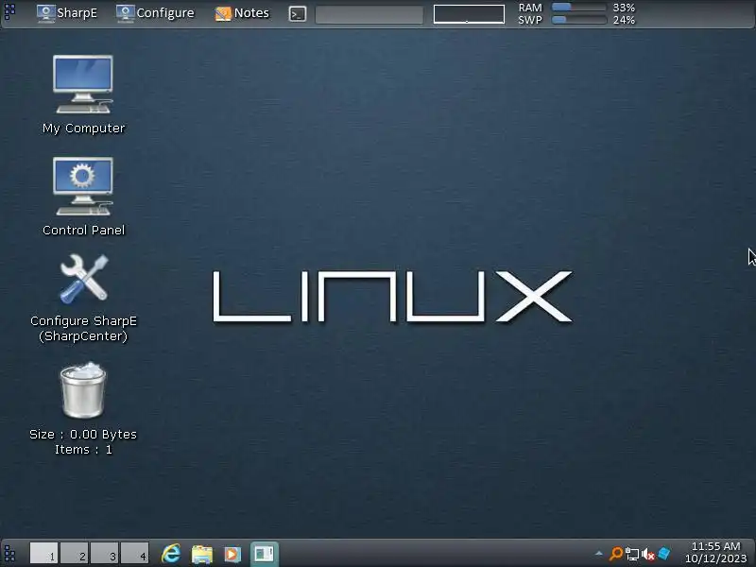The width and height of the screenshot is (756, 567).
Task: Open the file manager folder icon on taskbar
Action: point(202,554)
